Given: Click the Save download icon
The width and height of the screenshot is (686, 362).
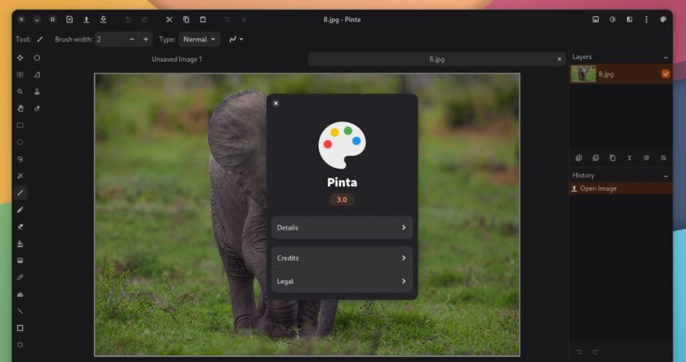Looking at the screenshot, I should [103, 19].
